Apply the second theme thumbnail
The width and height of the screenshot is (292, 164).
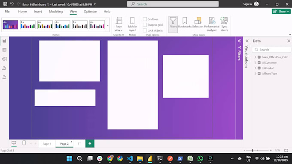point(28,25)
